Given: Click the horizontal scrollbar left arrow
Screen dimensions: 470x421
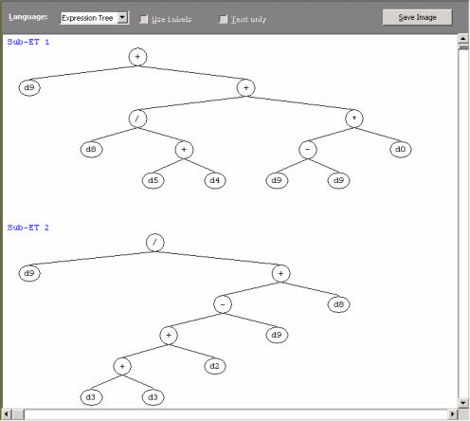Looking at the screenshot, I should pyautogui.click(x=7, y=413).
